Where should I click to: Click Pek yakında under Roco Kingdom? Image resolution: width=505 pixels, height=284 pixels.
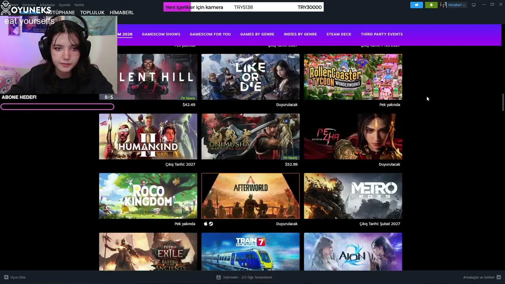185,224
